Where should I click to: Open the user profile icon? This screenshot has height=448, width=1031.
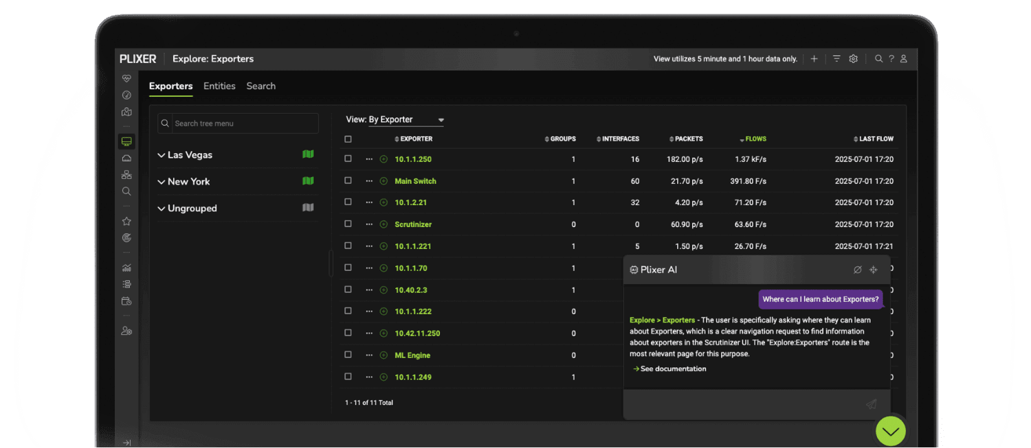904,59
